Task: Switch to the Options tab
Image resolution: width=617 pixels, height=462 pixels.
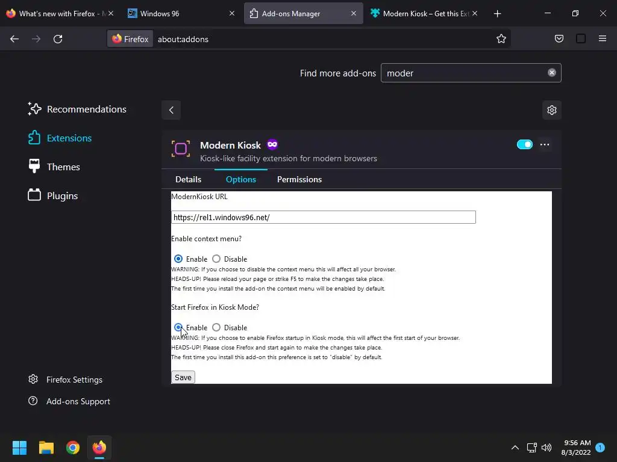Action: pyautogui.click(x=241, y=179)
